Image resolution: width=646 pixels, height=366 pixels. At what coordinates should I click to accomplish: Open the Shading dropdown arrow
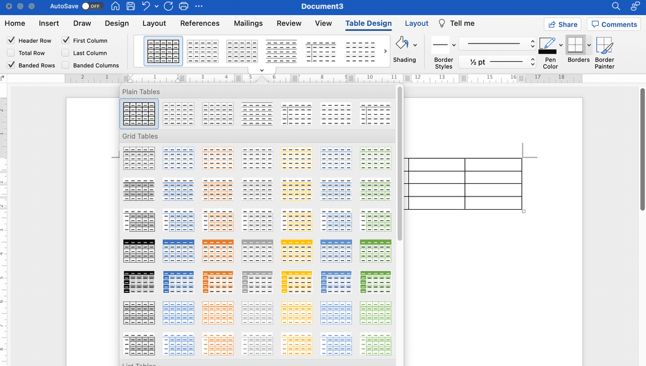(x=414, y=44)
